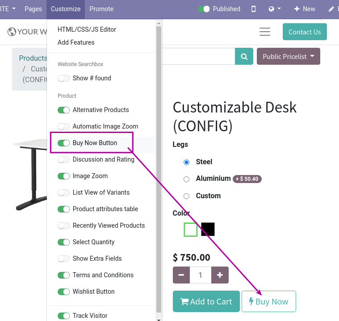339x321 pixels.
Task: Click the Add to Cart button
Action: [x=206, y=301]
